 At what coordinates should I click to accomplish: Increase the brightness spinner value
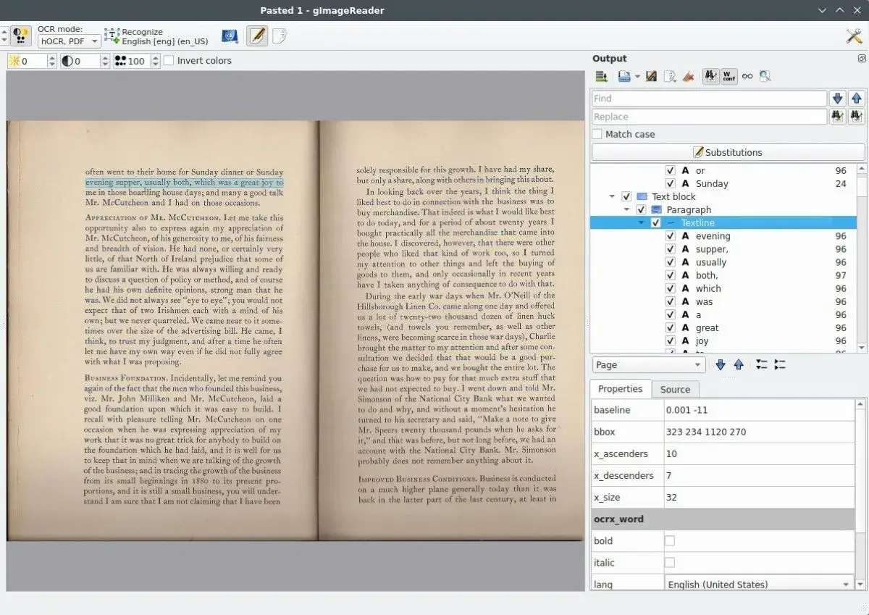point(52,58)
